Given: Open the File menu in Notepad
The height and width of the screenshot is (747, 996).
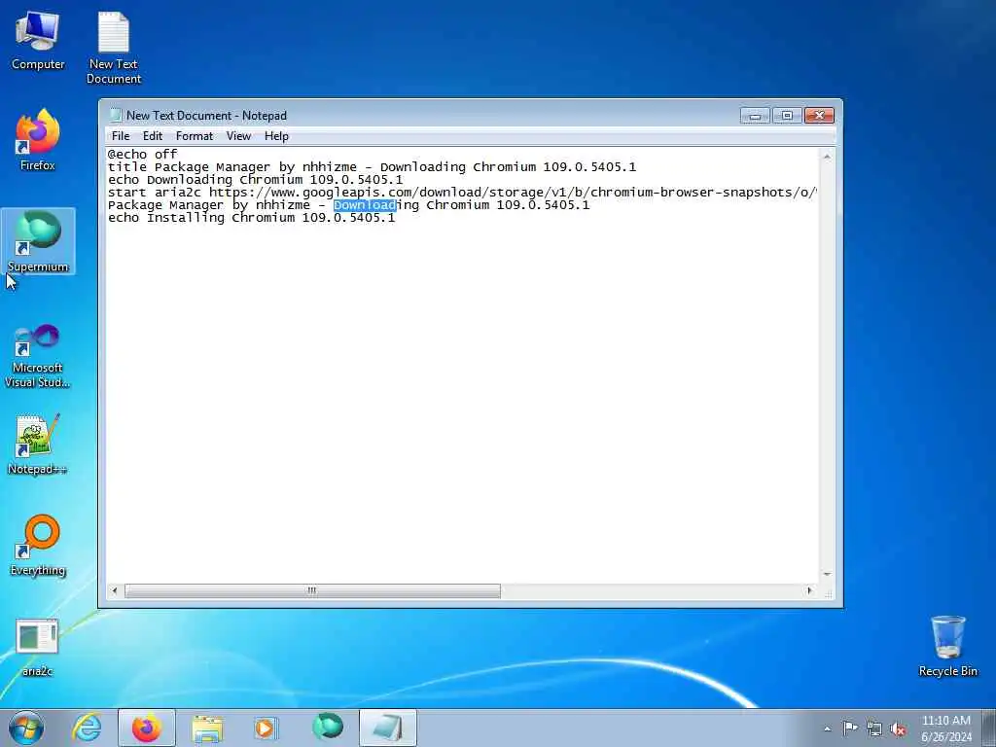Looking at the screenshot, I should (120, 136).
